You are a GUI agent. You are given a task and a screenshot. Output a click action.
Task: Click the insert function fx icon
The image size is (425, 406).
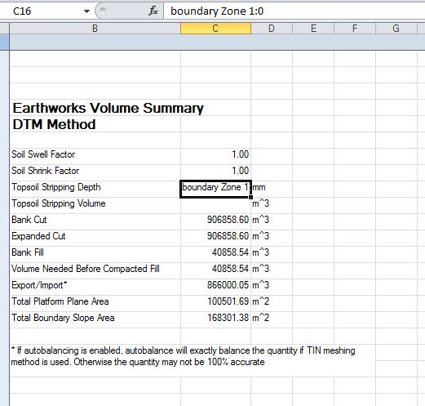tap(153, 11)
